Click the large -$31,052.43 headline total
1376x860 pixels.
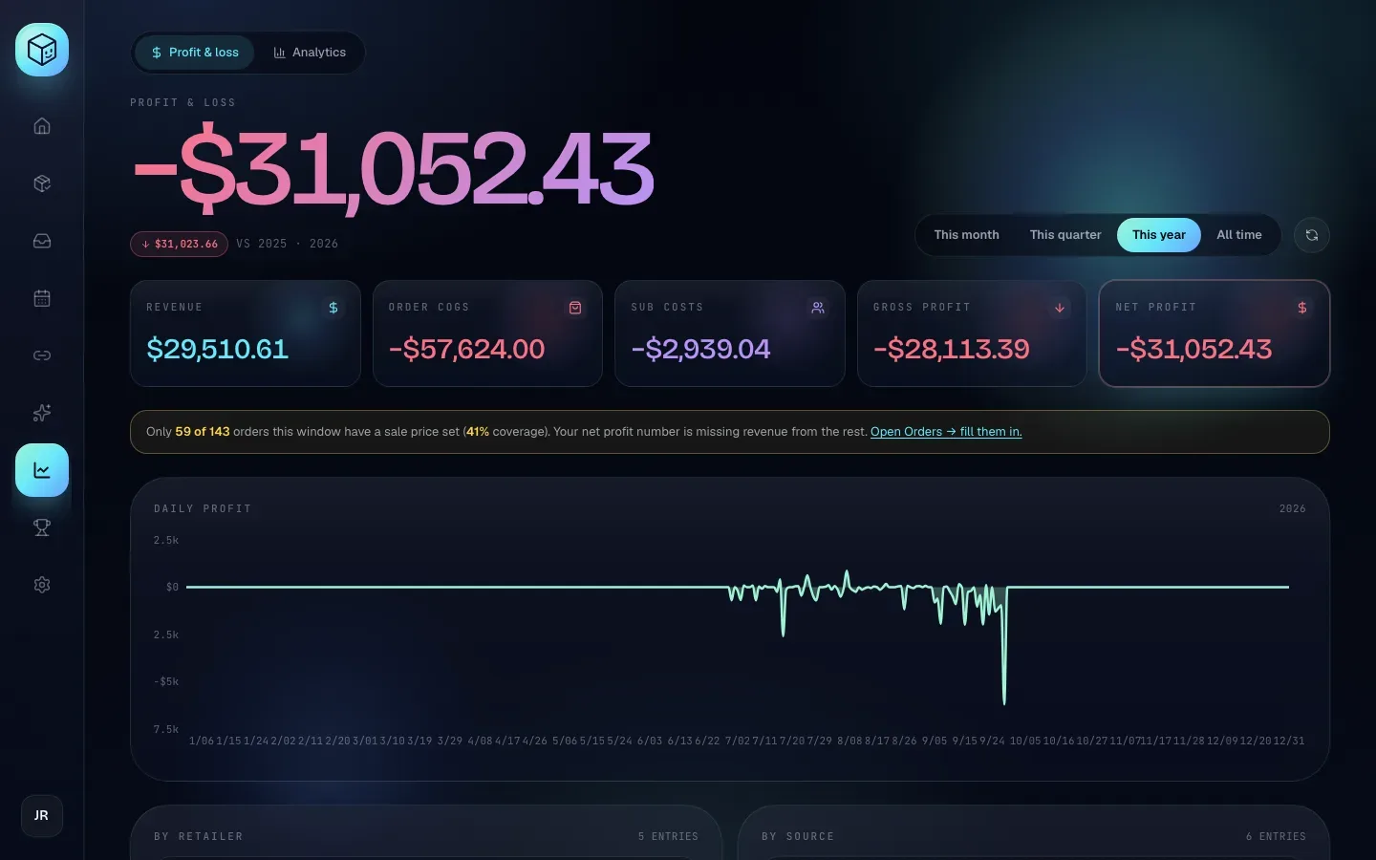pos(393,169)
